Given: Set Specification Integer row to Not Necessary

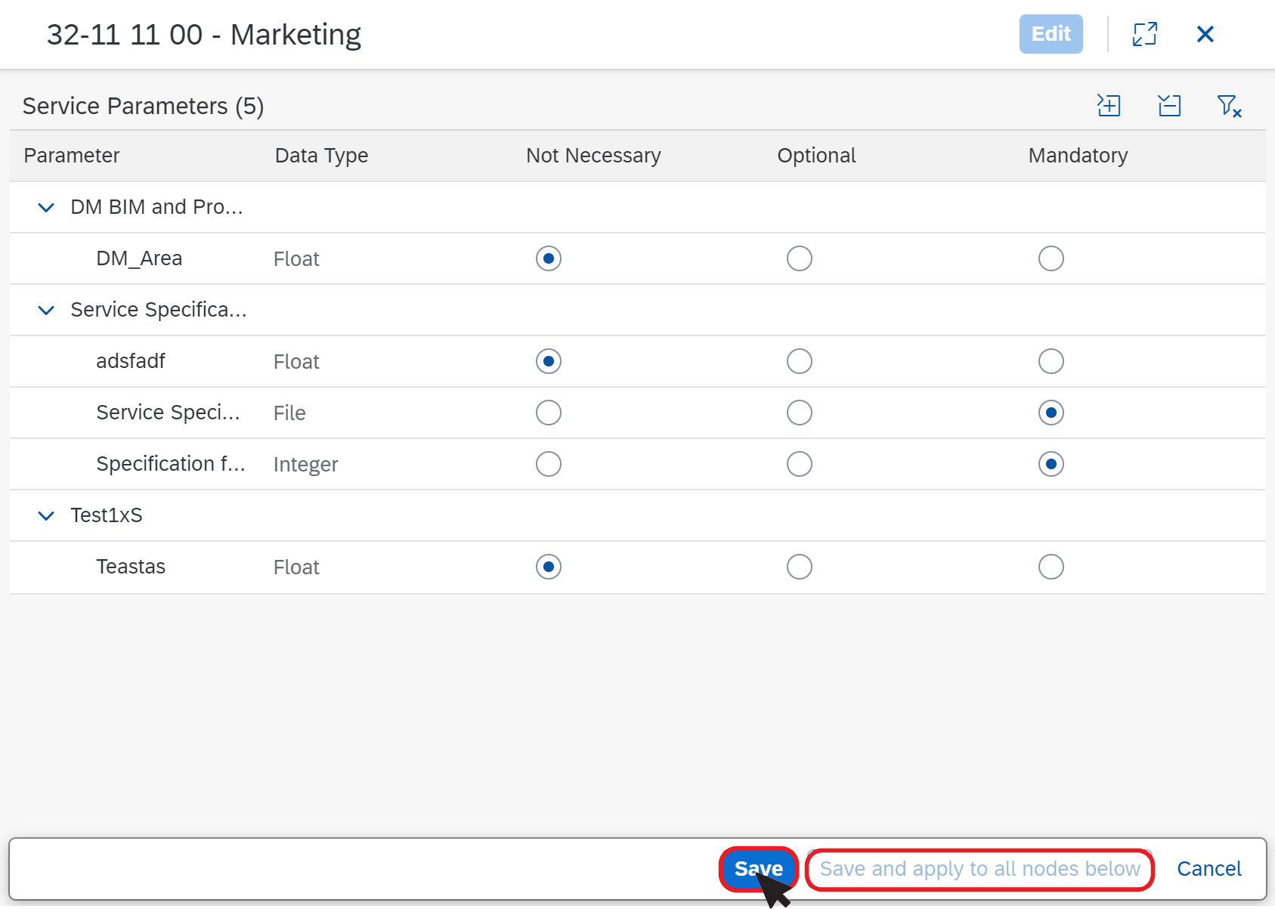Looking at the screenshot, I should coord(548,464).
